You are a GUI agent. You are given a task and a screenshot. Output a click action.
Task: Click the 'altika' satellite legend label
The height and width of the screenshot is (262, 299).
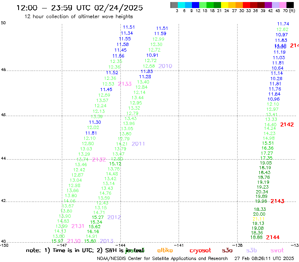point(165,250)
